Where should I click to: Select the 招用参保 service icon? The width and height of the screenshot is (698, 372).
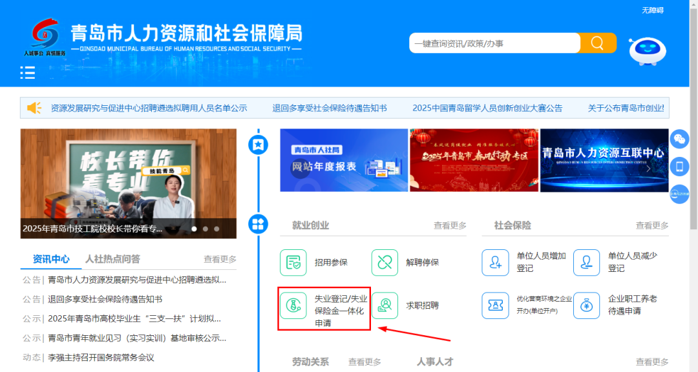(x=293, y=262)
